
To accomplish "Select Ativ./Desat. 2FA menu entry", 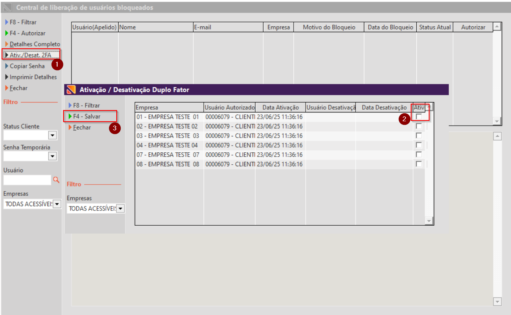I will click(31, 55).
